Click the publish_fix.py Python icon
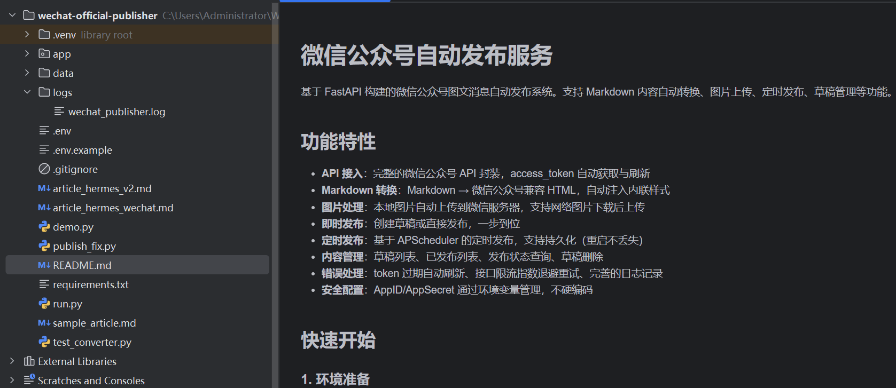The image size is (896, 388). pyautogui.click(x=44, y=246)
